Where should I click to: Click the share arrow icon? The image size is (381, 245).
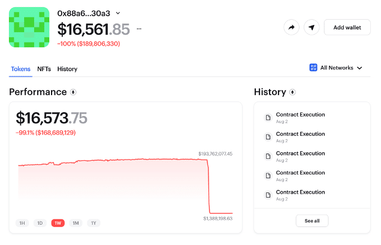(x=292, y=27)
